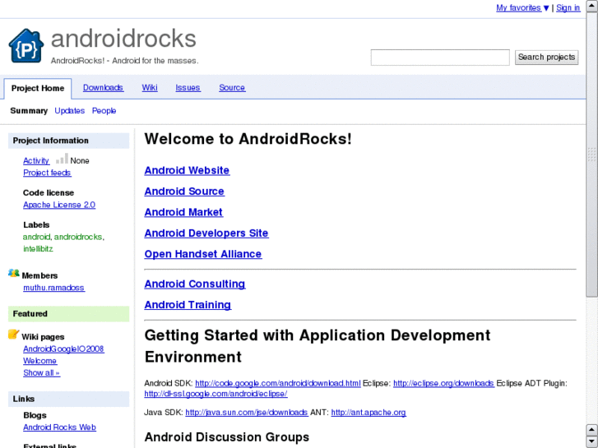Focus the project search text field
This screenshot has height=448, width=598.
[440, 58]
